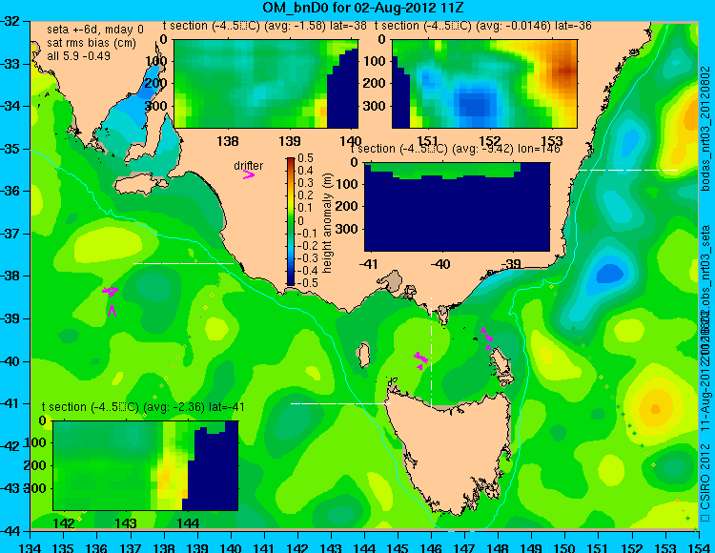Click the height anomaly color bar
The width and height of the screenshot is (715, 553).
(291, 221)
